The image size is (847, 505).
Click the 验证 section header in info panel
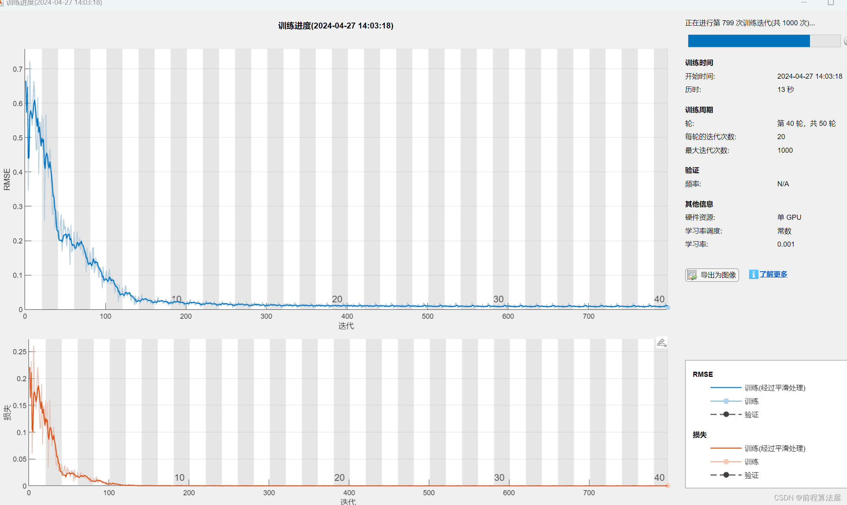[x=692, y=170]
